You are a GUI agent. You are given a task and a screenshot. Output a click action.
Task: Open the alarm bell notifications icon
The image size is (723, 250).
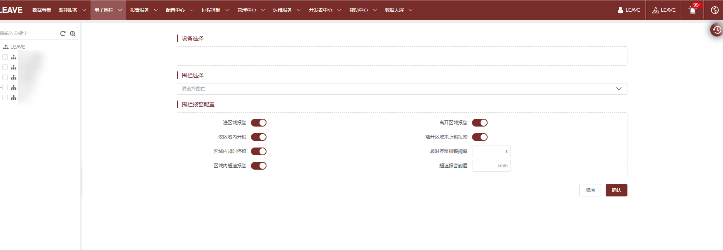(692, 10)
